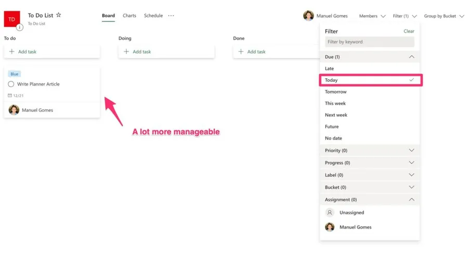The height and width of the screenshot is (253, 468).
Task: Click Manuel Gomes avatar in header
Action: click(308, 16)
